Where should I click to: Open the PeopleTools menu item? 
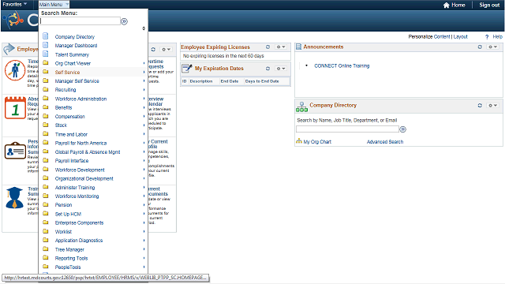pyautogui.click(x=68, y=267)
